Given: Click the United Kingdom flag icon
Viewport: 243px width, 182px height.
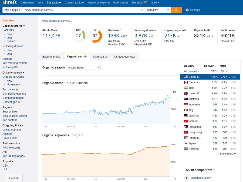Looking at the screenshot, I should pos(186,94).
